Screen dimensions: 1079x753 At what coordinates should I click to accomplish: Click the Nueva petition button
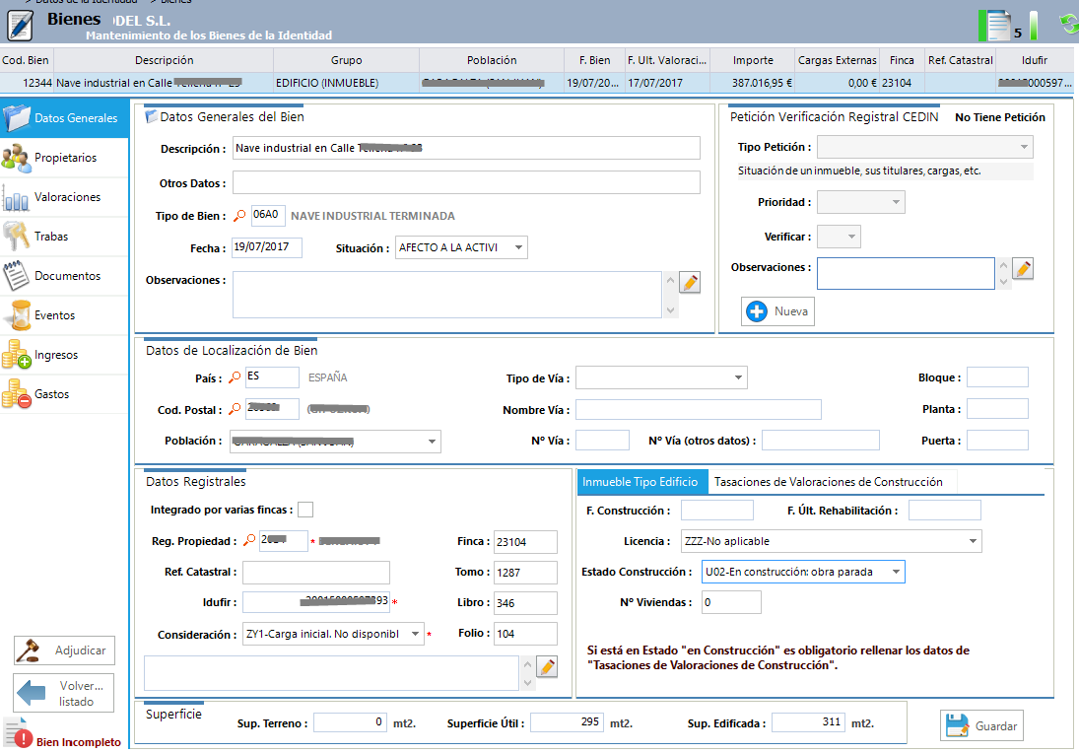click(x=777, y=311)
